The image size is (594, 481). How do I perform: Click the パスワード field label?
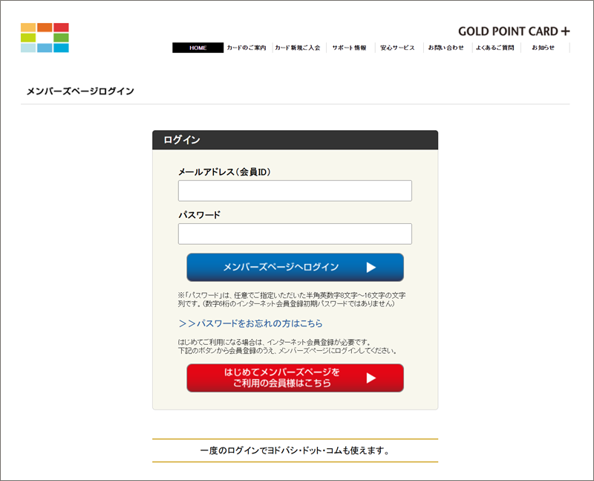(199, 215)
